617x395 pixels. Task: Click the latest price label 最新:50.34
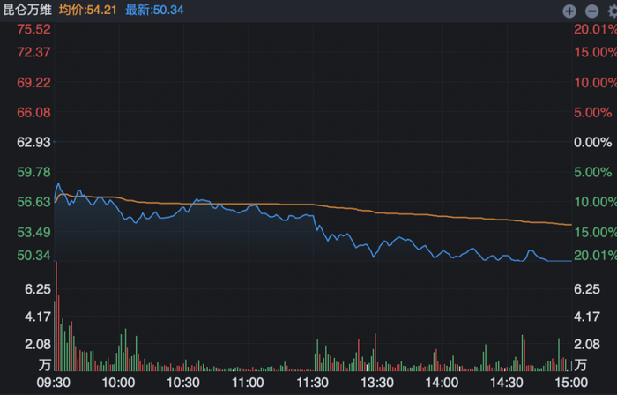point(154,10)
